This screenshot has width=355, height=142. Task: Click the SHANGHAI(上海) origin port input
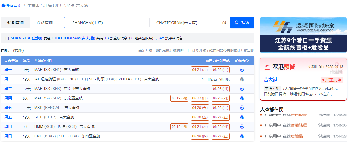[107, 23]
